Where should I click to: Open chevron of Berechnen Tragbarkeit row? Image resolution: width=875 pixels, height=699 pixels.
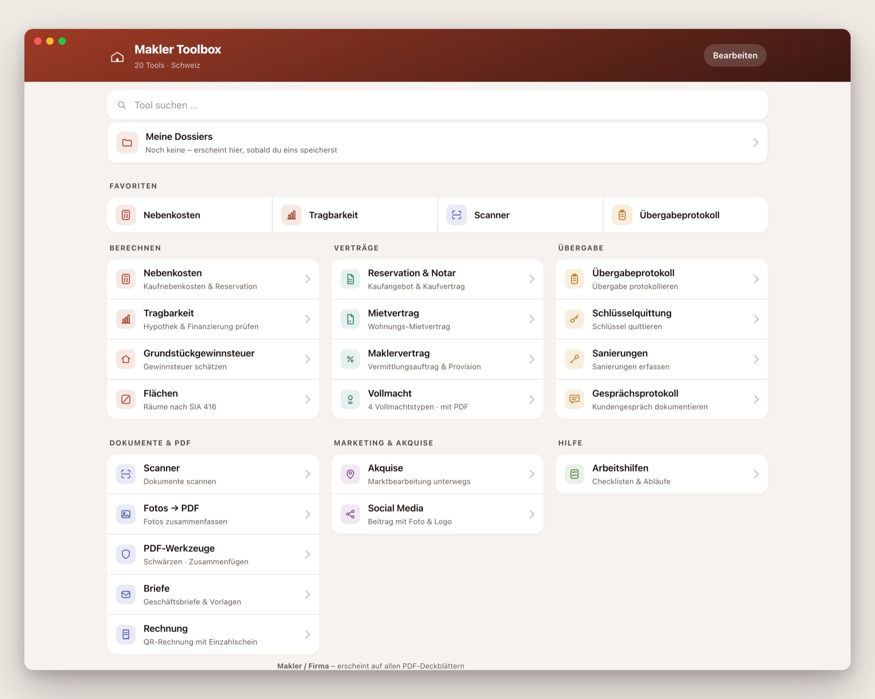click(x=308, y=319)
